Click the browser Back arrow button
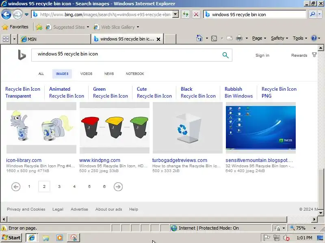Viewport: 325px width, 243px height. 6,15
